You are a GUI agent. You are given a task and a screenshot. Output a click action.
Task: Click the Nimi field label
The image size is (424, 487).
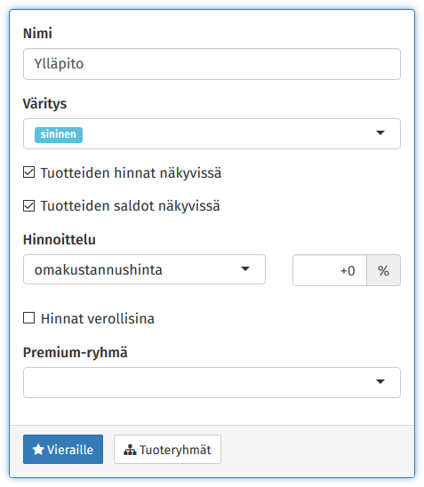[37, 33]
